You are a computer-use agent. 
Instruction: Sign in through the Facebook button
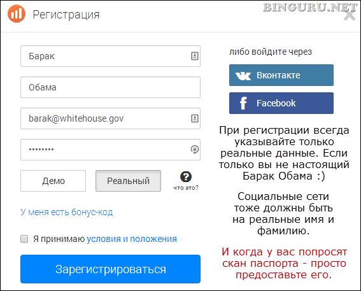coord(281,103)
